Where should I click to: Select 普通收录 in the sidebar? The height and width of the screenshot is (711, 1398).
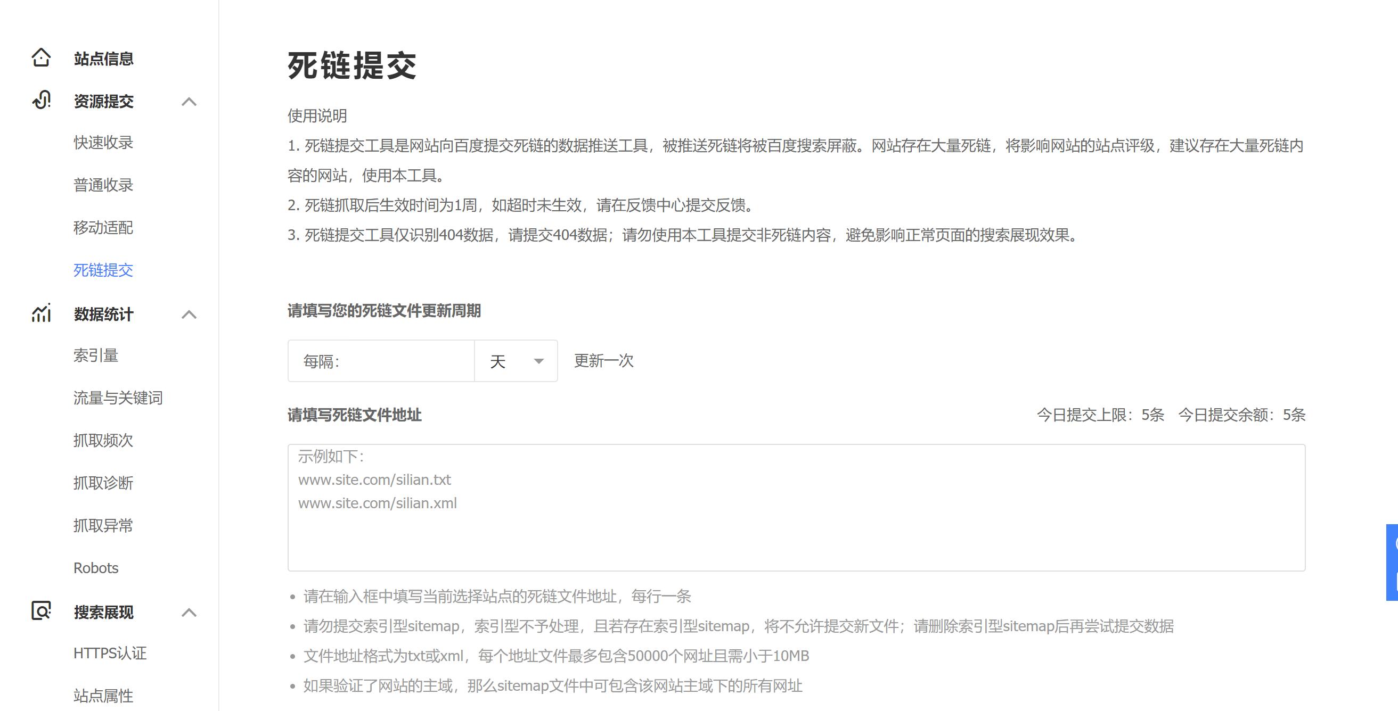pyautogui.click(x=104, y=185)
